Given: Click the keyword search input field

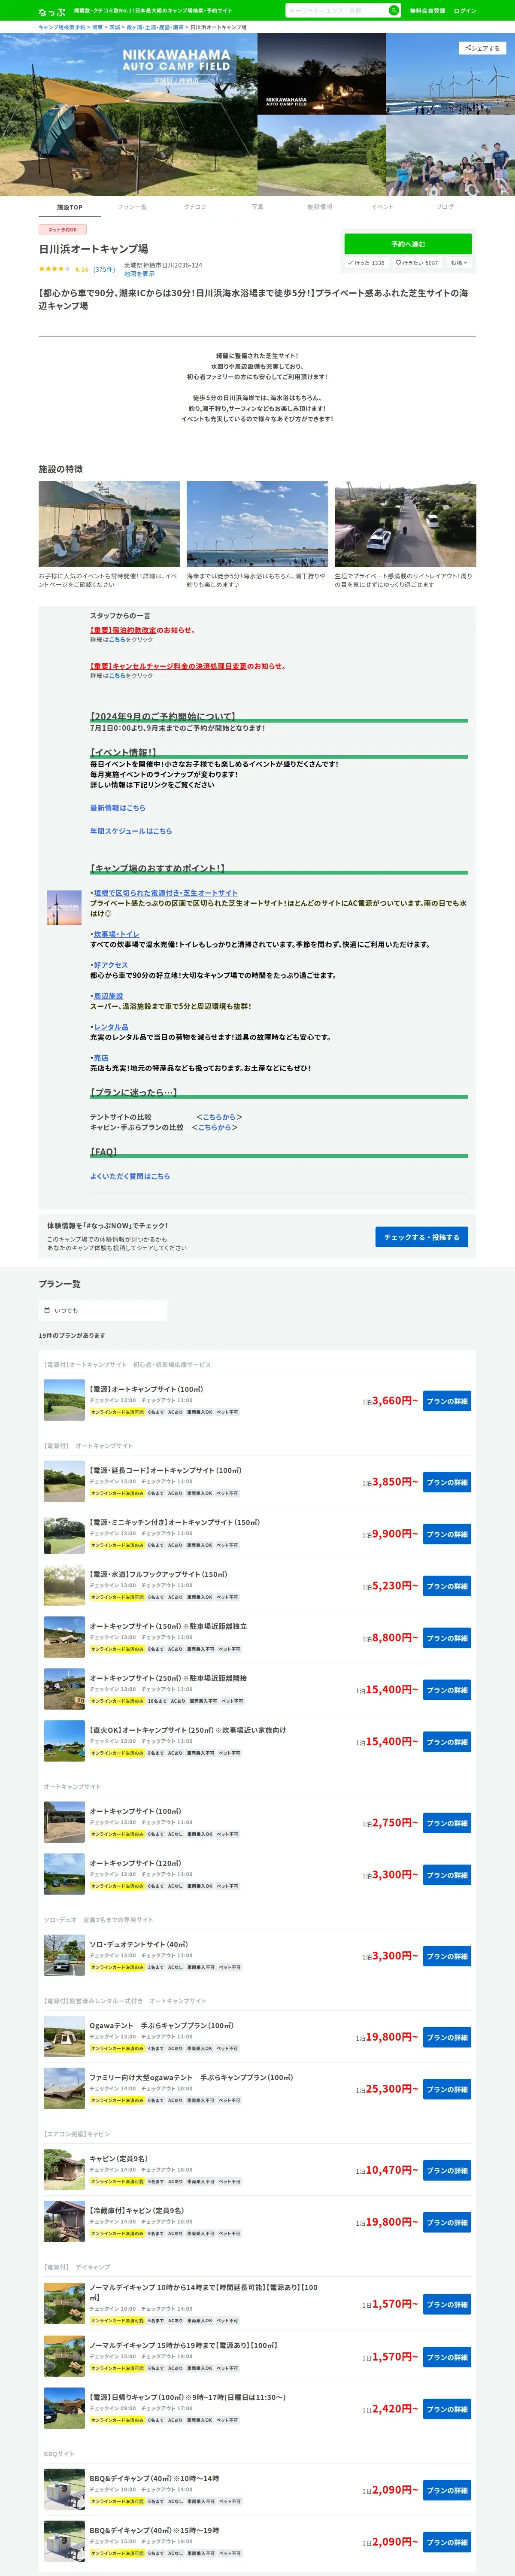Looking at the screenshot, I should click(x=336, y=10).
